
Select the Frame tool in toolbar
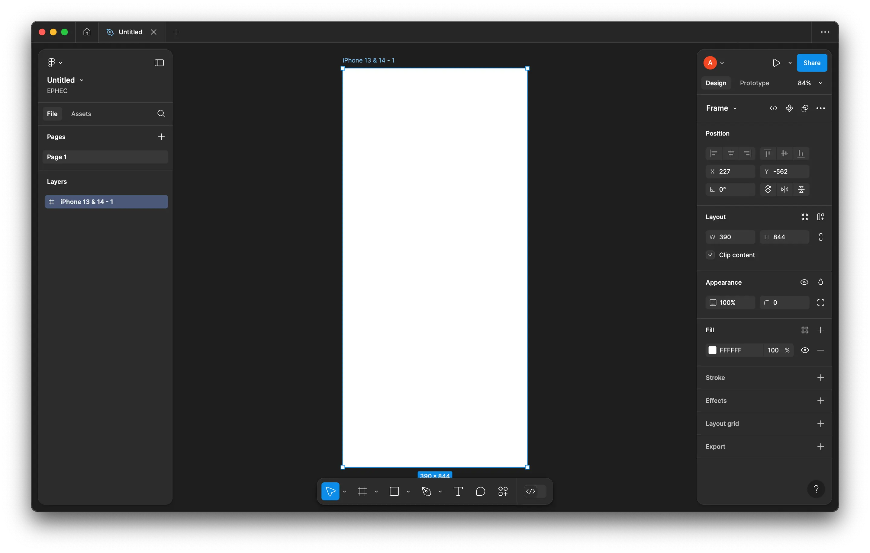(x=362, y=491)
